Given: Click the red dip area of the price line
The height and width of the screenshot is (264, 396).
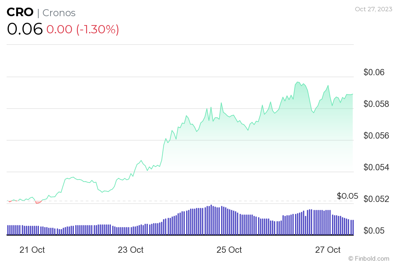Looking at the screenshot, I should 38,202.
